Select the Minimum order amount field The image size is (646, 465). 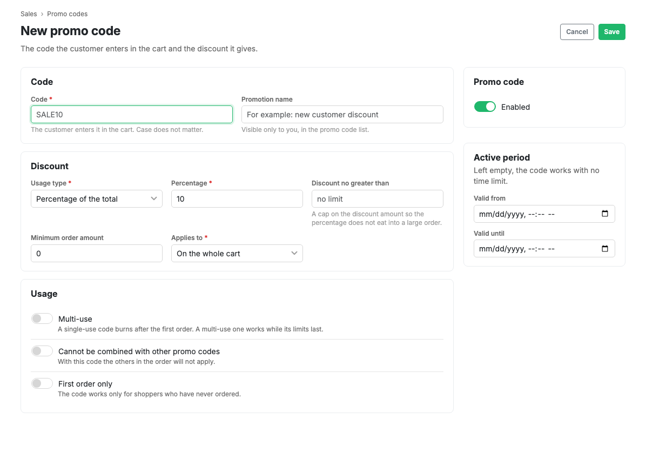pyautogui.click(x=96, y=254)
